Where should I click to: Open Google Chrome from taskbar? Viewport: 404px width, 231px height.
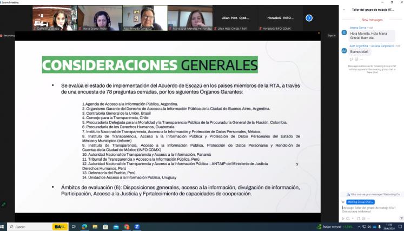tap(127, 227)
